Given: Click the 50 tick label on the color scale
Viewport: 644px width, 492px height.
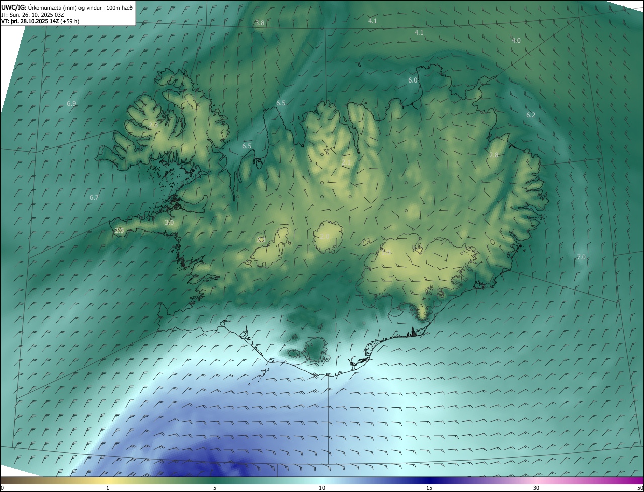Looking at the screenshot, I should click(x=640, y=488).
